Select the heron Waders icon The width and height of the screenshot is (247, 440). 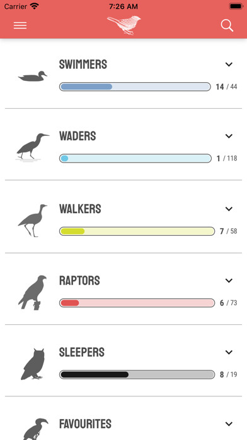pos(32,147)
